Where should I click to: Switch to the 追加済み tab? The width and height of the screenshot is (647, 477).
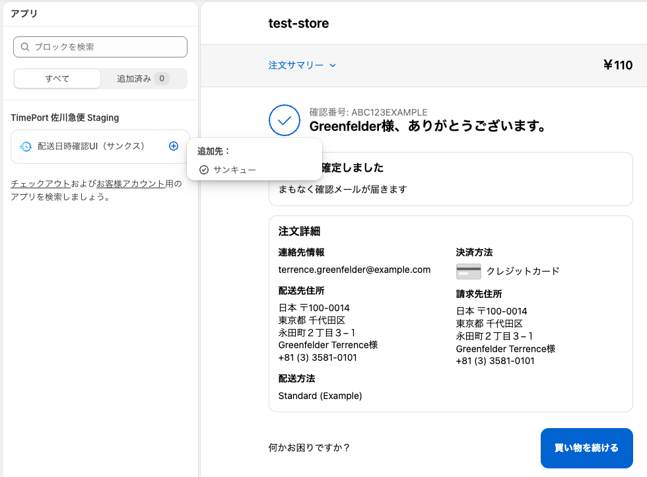[x=143, y=79]
